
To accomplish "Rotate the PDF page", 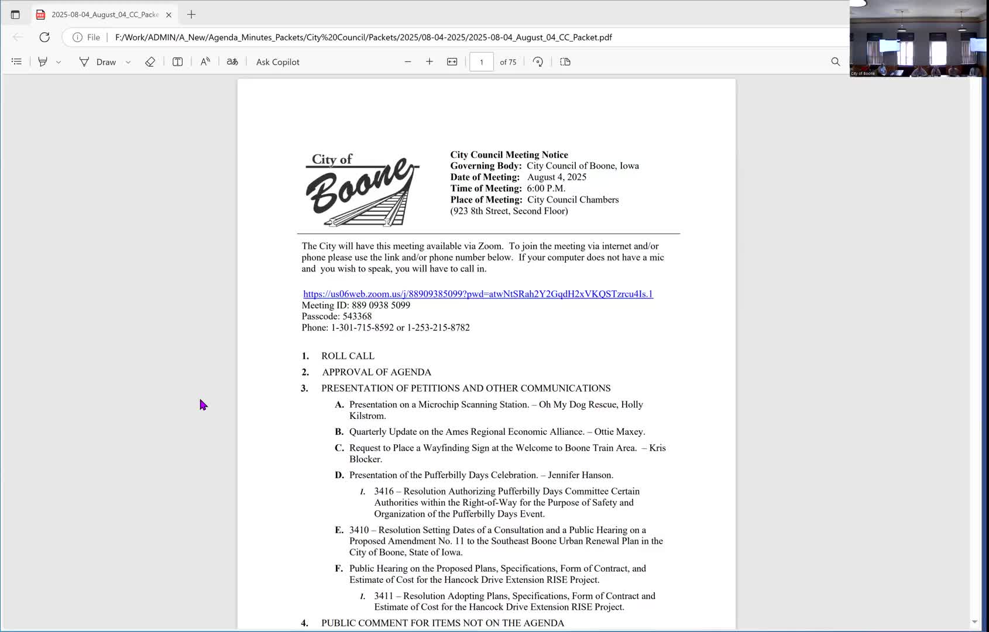I will point(538,61).
